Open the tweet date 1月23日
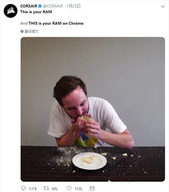Image resolution: width=169 pixels, height=192 pixels. [x=73, y=6]
